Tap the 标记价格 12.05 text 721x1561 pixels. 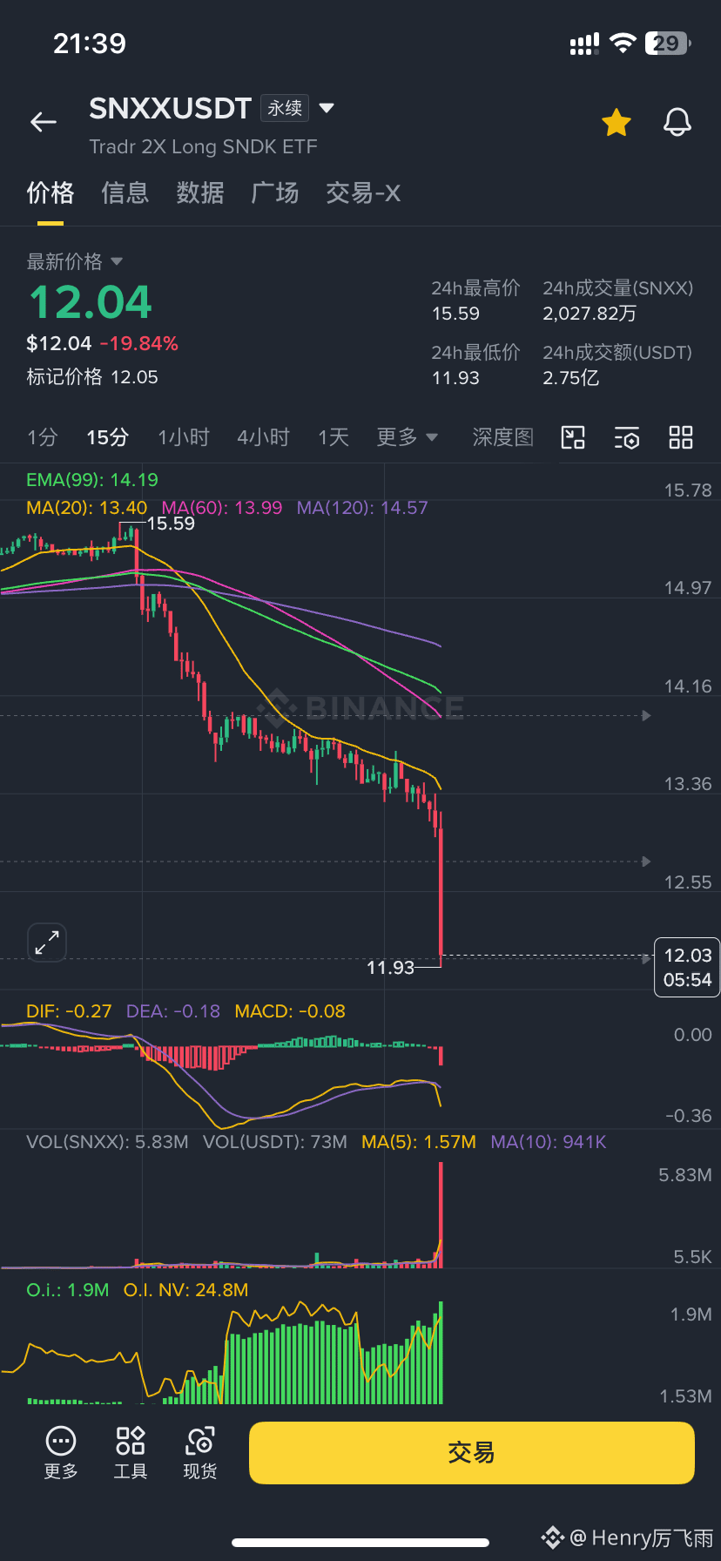(92, 377)
